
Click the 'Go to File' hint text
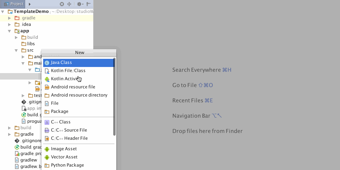[x=184, y=85]
